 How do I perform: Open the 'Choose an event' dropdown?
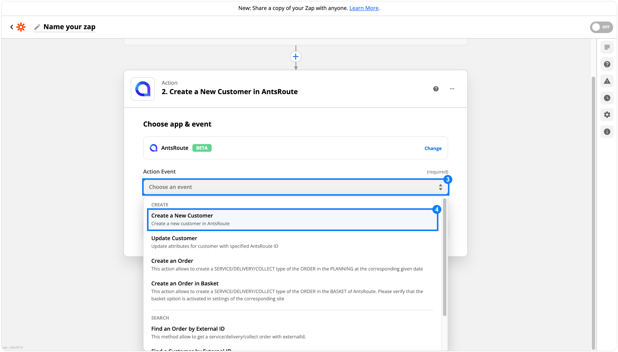296,187
